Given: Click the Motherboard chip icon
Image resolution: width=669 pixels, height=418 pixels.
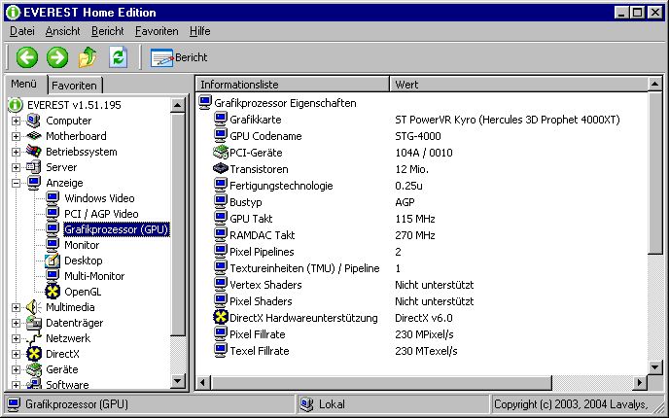Looking at the screenshot, I should pos(34,136).
